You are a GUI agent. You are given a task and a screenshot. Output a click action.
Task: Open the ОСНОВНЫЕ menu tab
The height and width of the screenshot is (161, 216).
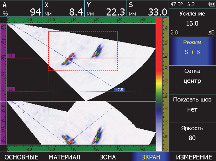click(x=22, y=157)
